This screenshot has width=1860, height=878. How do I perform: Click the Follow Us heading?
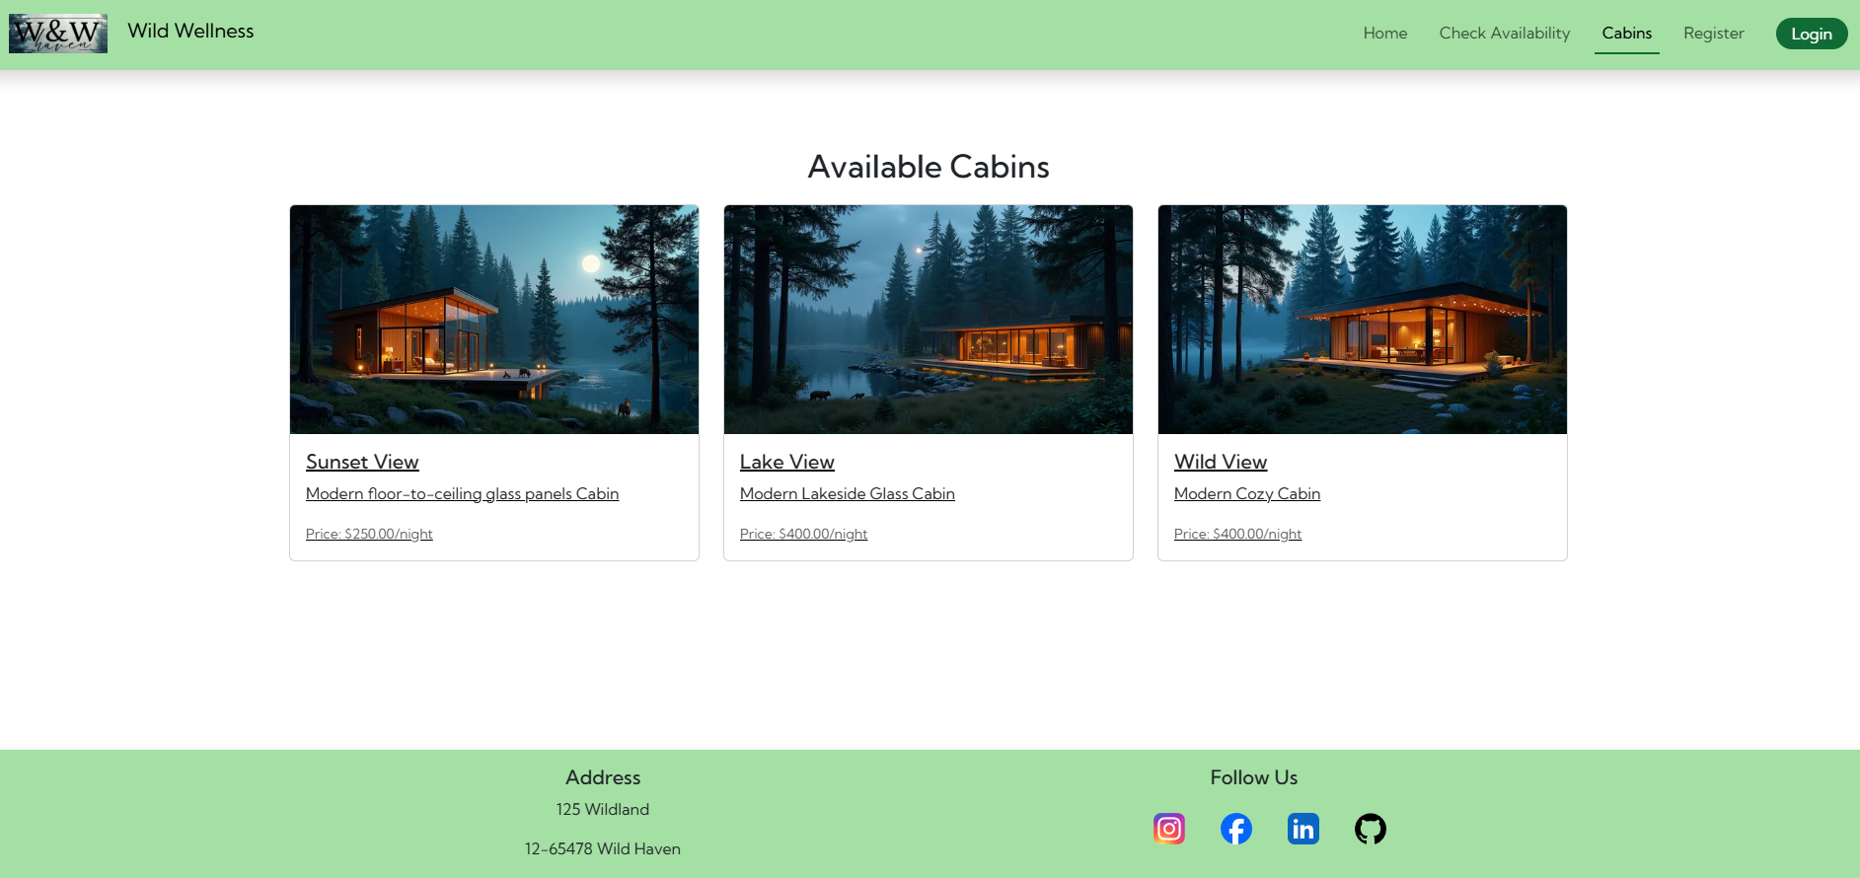tap(1254, 777)
